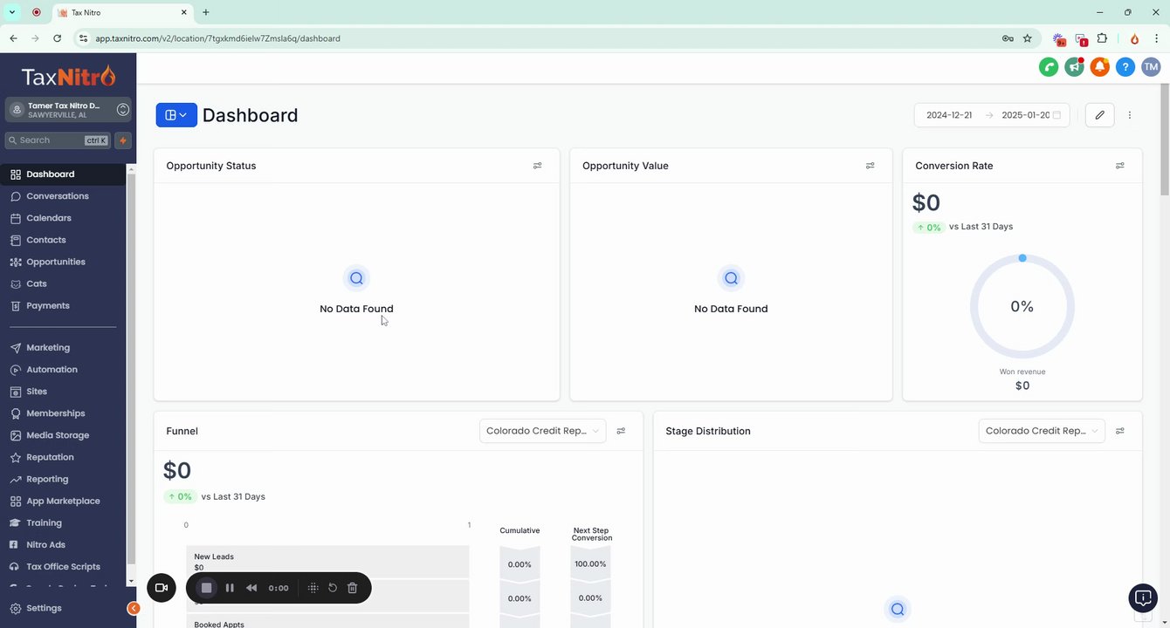The image size is (1170, 628).
Task: Collapse the sidebar with orange arrow
Action: pos(133,608)
